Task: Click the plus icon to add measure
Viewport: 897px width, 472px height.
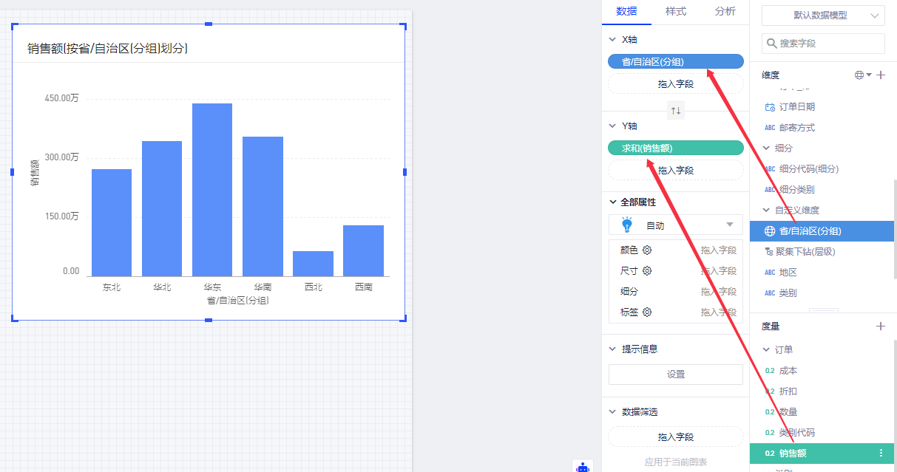Action: [880, 326]
